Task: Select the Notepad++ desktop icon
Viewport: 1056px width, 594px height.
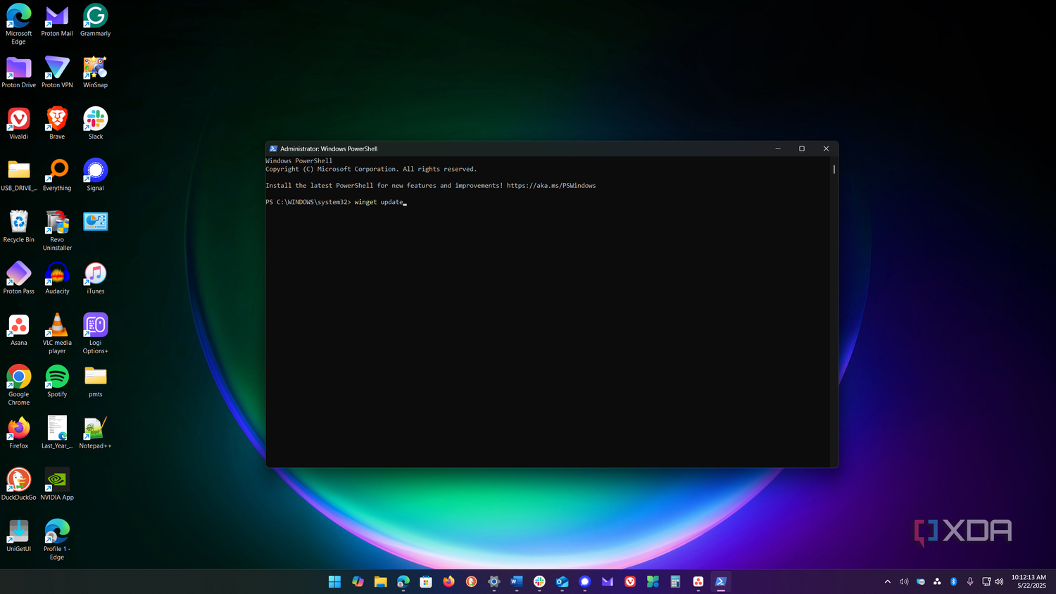Action: 95,432
